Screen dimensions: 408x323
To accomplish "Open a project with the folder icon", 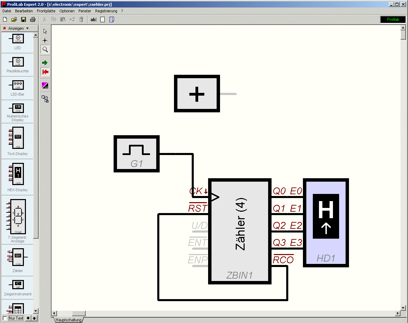I will 14,19.
